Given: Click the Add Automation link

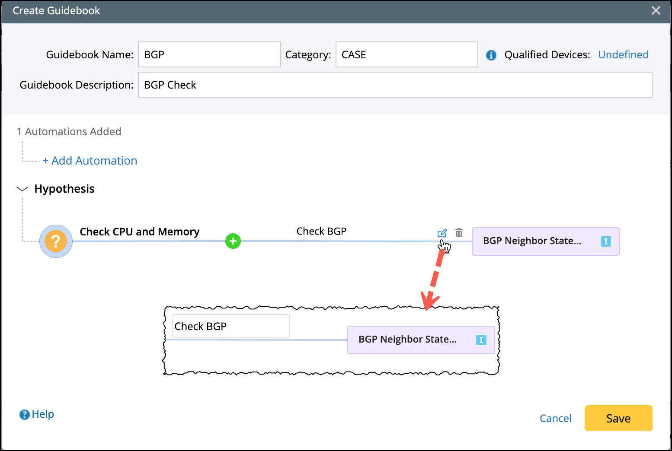Looking at the screenshot, I should tap(90, 161).
